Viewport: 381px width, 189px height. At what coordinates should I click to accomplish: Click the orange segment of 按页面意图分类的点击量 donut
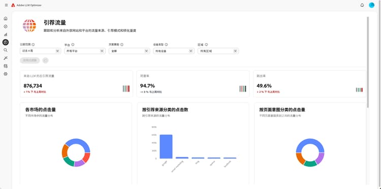pos(300,159)
